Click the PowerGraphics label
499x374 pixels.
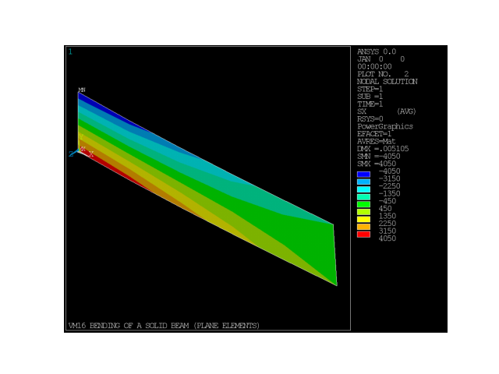click(385, 126)
